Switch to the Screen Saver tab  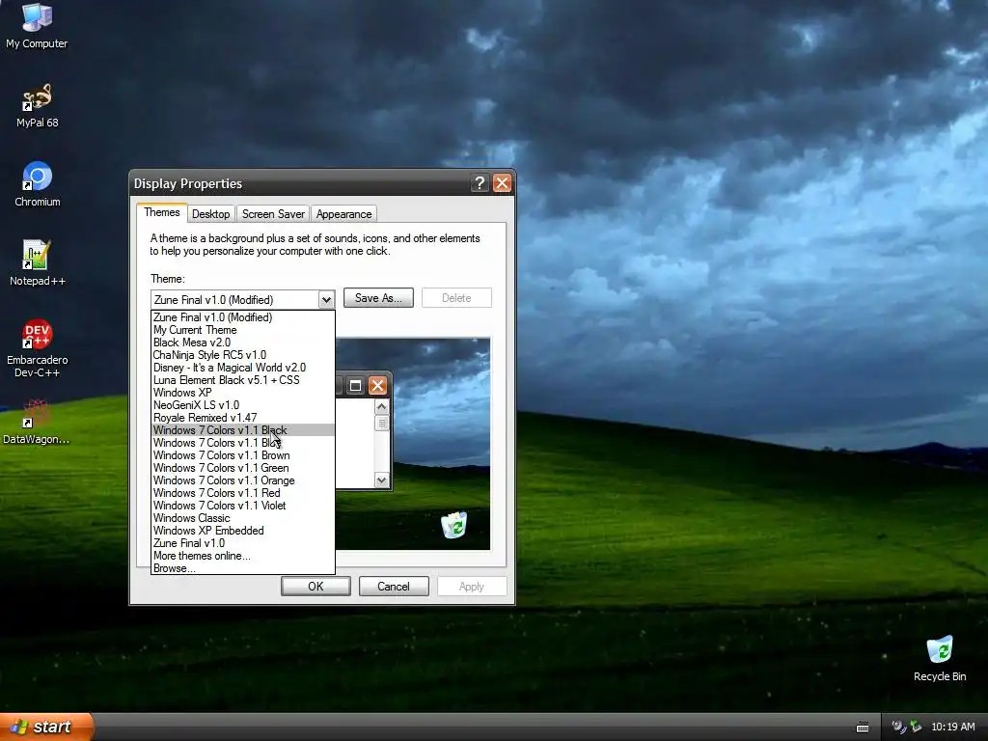click(x=273, y=214)
